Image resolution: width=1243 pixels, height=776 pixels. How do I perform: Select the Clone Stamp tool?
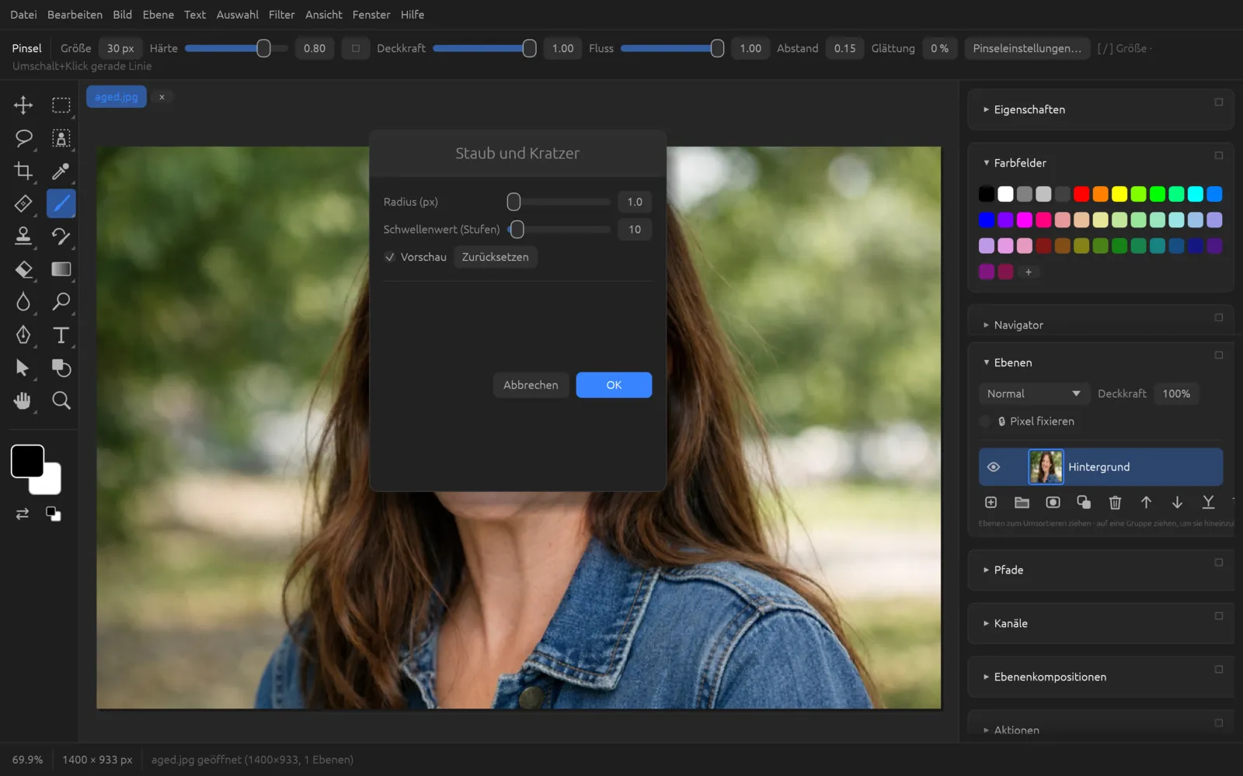23,236
